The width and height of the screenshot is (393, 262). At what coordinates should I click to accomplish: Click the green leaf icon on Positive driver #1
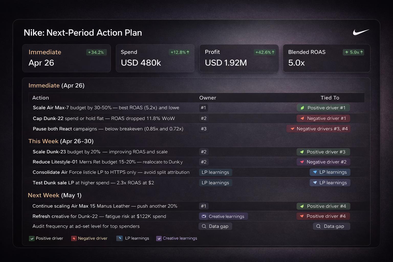pos(302,108)
